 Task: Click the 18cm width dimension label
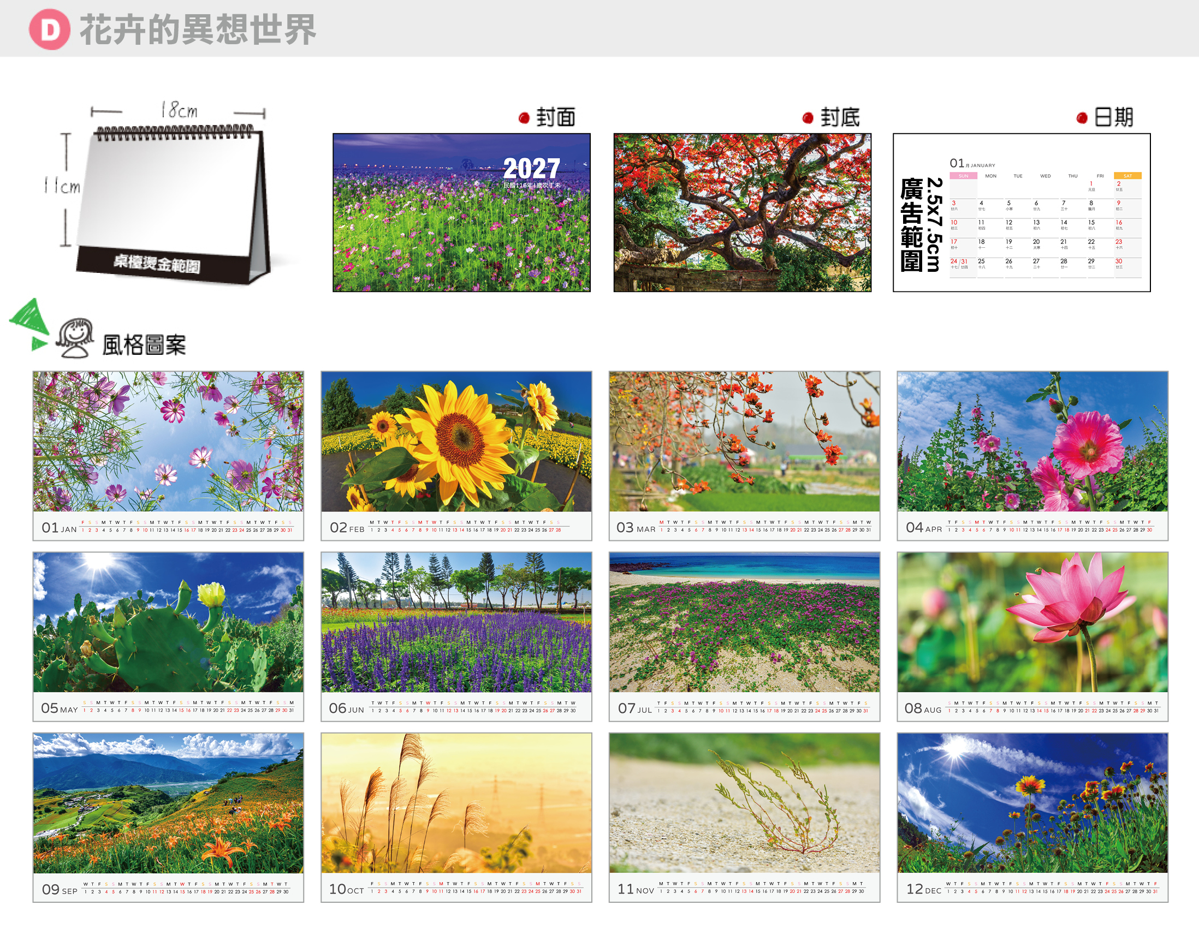[179, 110]
